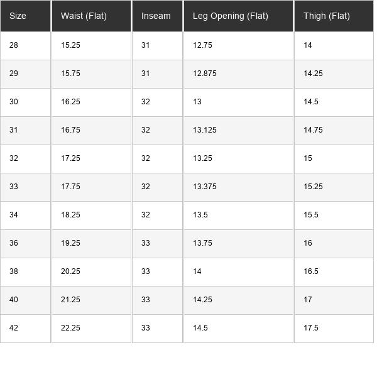Click the Size column header
Screen dimensions: 377x377
pos(18,16)
